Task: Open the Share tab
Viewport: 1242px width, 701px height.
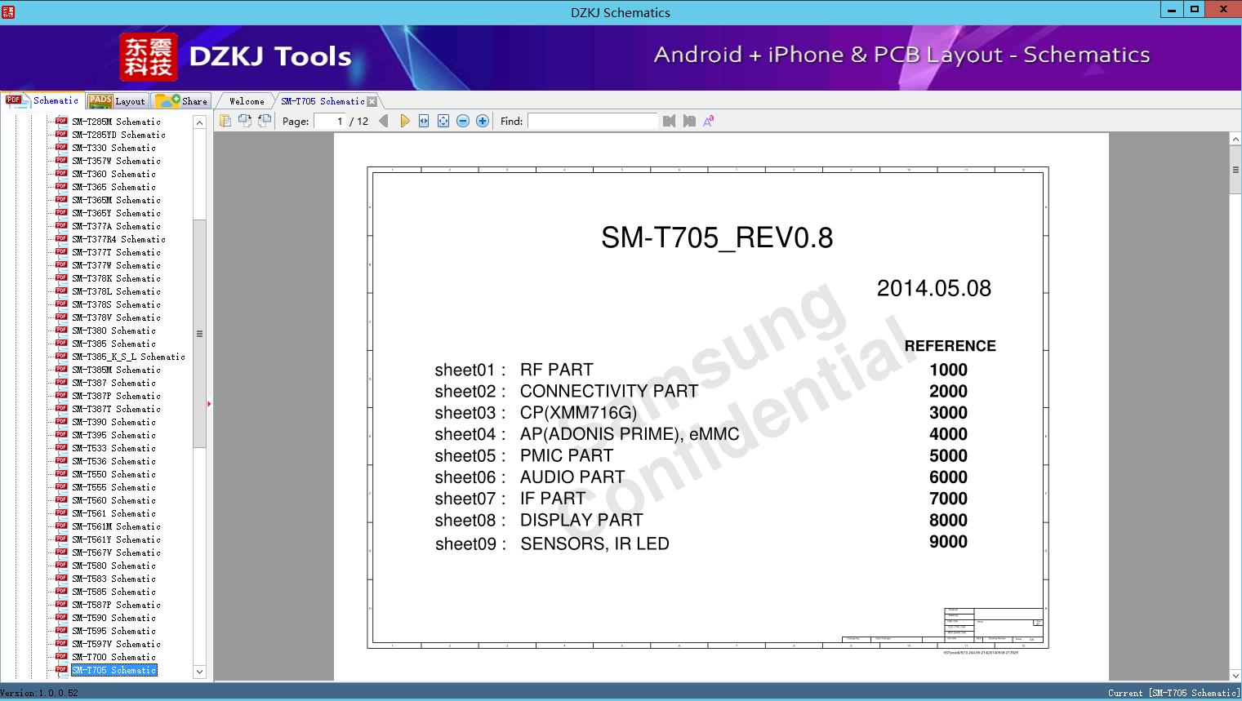Action: click(x=181, y=101)
